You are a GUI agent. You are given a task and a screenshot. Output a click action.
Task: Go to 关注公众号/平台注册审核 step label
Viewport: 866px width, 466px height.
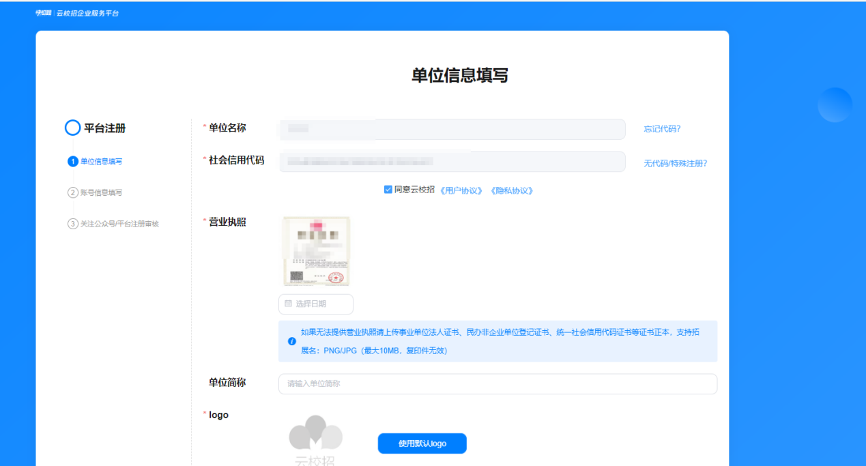pos(119,224)
